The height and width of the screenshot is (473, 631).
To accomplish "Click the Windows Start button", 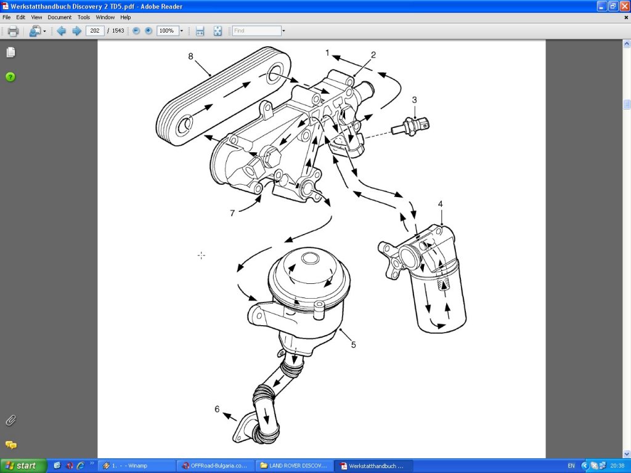I will pyautogui.click(x=23, y=466).
